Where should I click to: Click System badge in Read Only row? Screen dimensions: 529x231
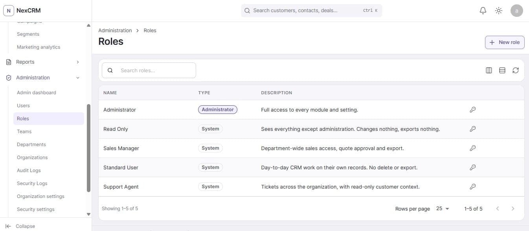click(210, 129)
